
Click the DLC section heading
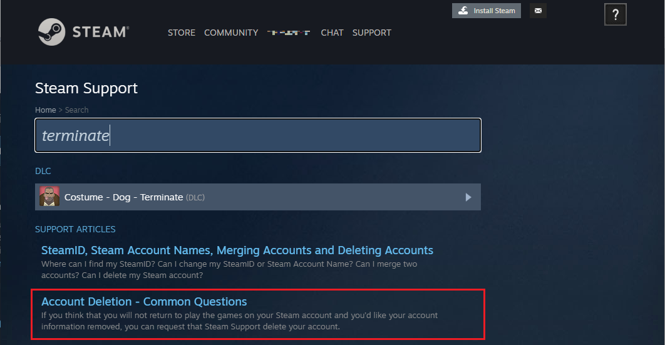pos(43,171)
